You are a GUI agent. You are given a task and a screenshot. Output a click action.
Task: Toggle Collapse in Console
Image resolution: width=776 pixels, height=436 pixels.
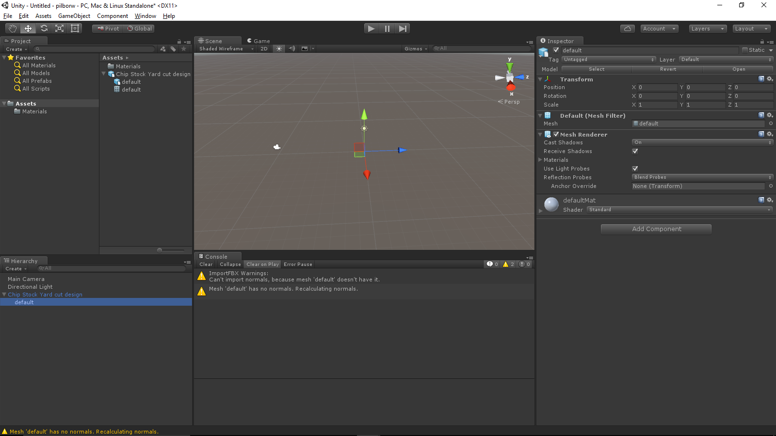pos(230,265)
